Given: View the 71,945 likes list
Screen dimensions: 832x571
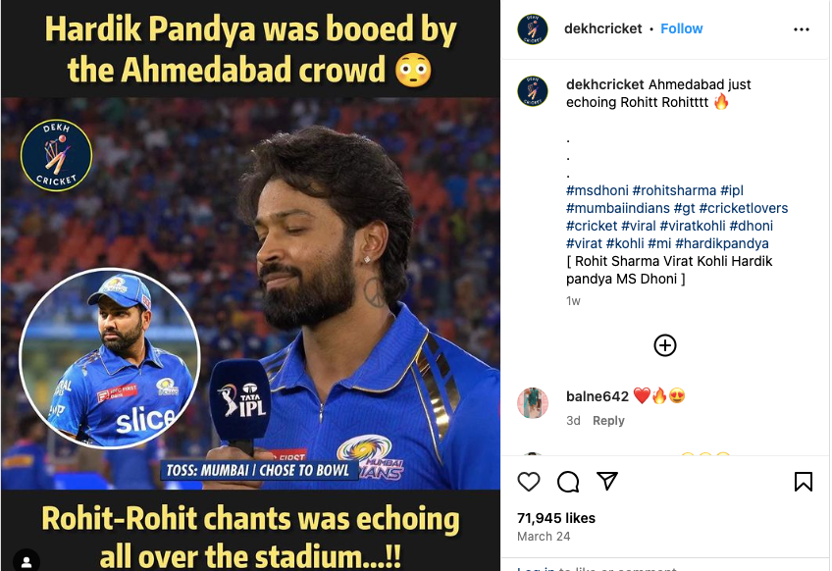Looking at the screenshot, I should tap(557, 517).
